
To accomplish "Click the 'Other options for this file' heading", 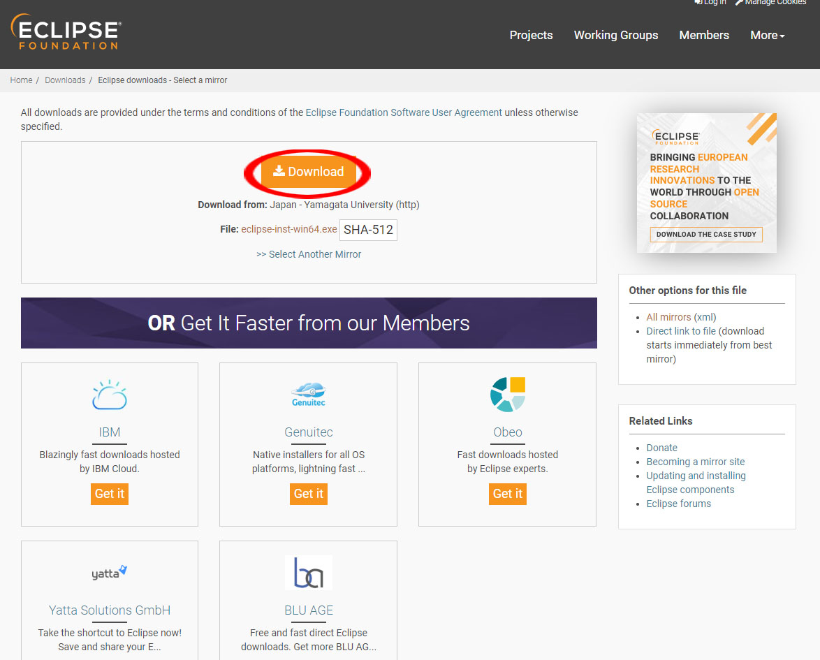I will (688, 291).
